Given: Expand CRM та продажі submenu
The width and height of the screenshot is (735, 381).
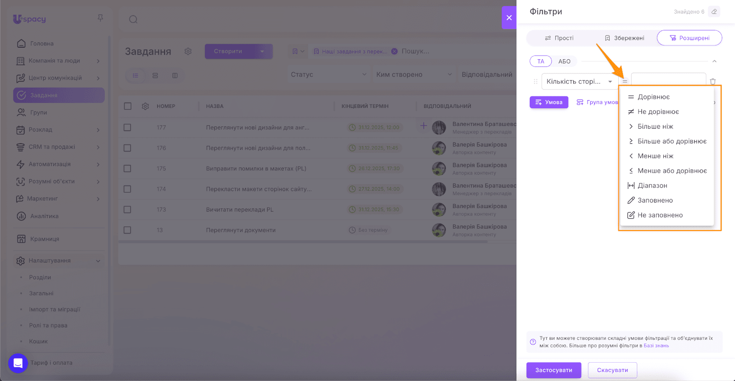Looking at the screenshot, I should [x=98, y=147].
